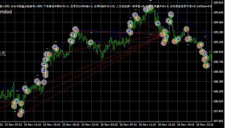Click the yellow dash above the 15 Nov 19:15 candles

pyautogui.click(x=56, y=42)
